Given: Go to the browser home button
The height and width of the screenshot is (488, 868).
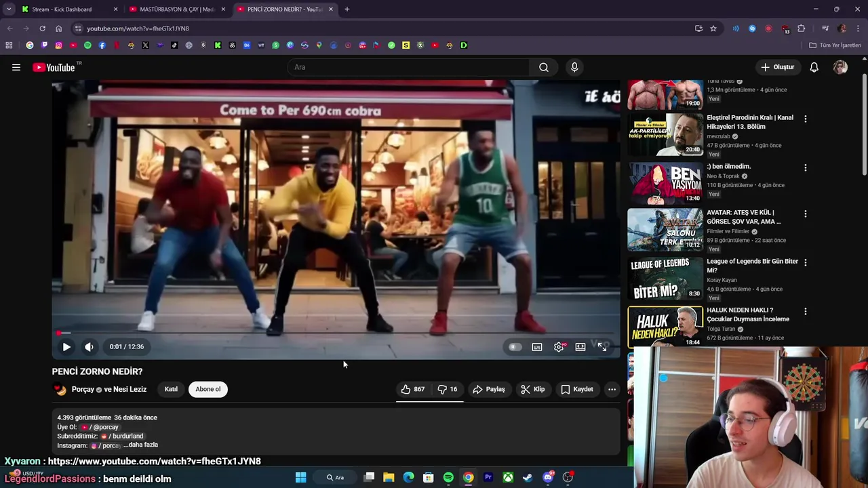Looking at the screenshot, I should [58, 28].
